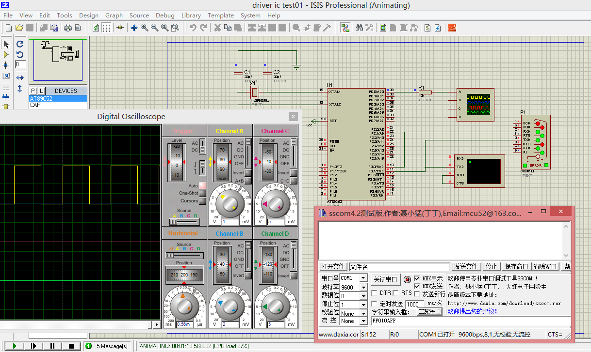The width and height of the screenshot is (591, 352).
Task: Step the simulation forward
Action: click(x=33, y=346)
